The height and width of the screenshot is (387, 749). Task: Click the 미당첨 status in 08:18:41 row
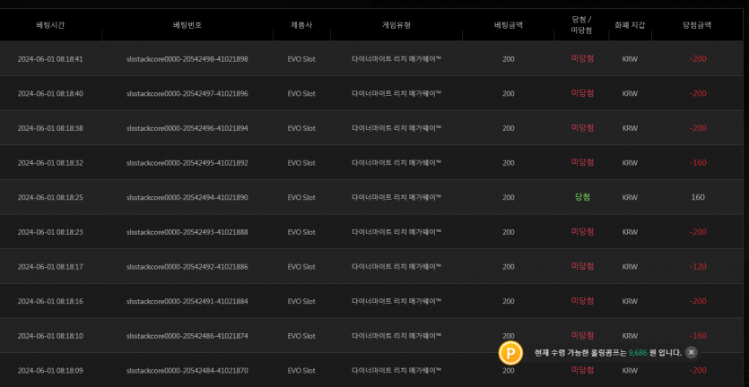pyautogui.click(x=582, y=59)
